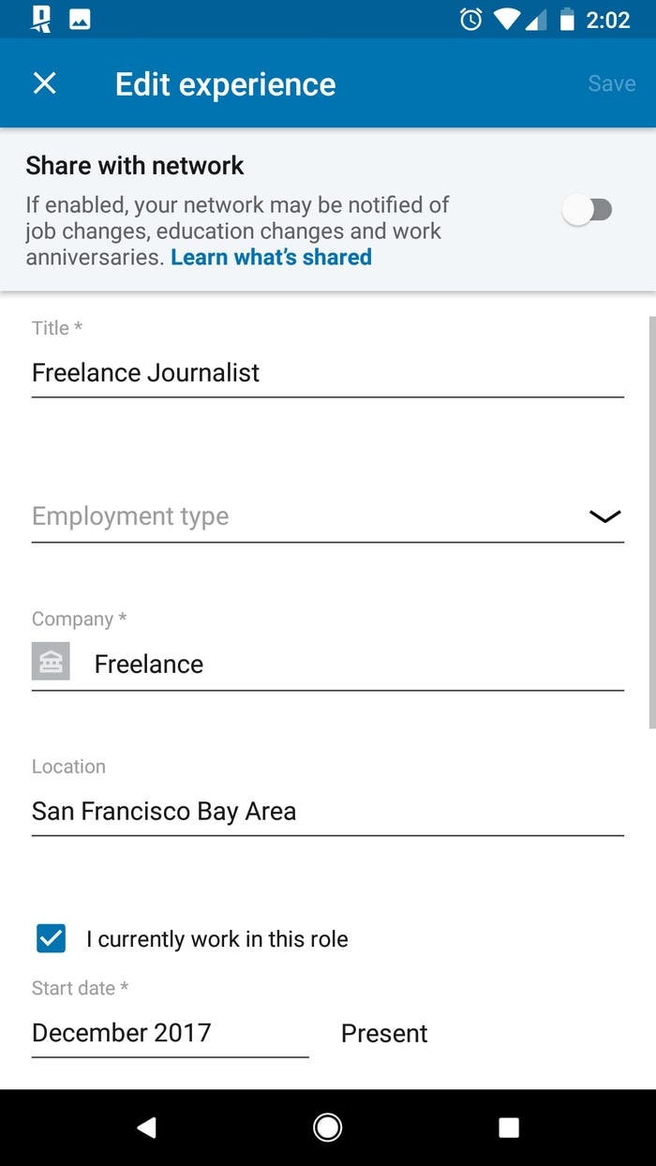Close the Edit experience screen
656x1166 pixels.
pos(44,83)
